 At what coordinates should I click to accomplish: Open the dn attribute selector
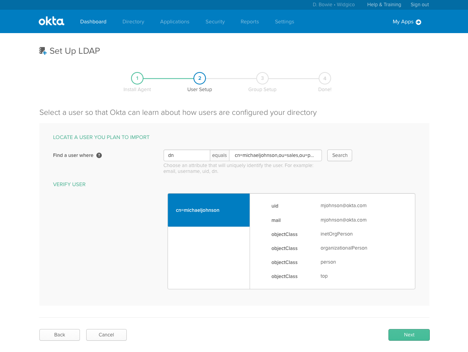(186, 155)
